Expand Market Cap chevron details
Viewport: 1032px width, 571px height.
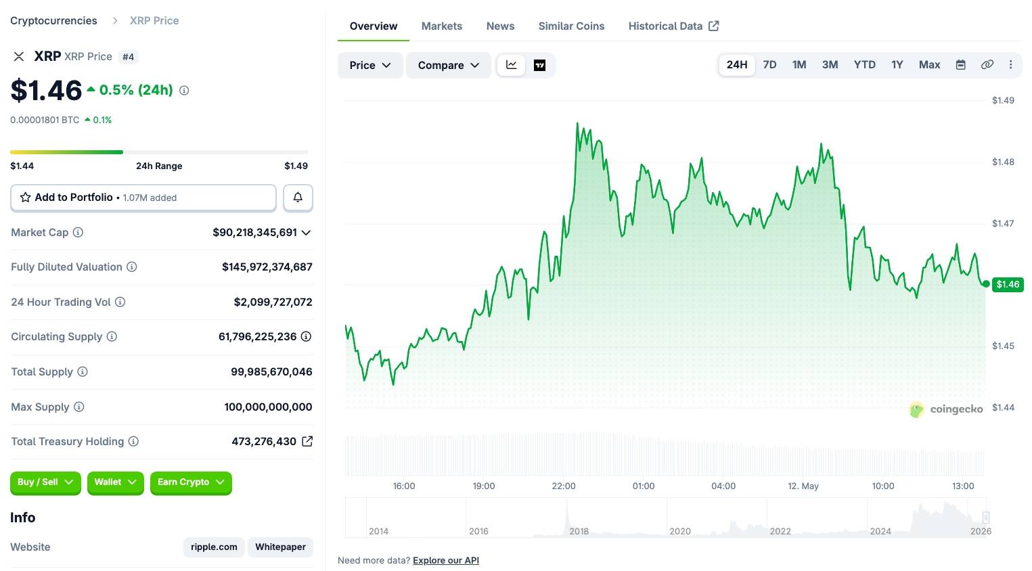point(306,233)
